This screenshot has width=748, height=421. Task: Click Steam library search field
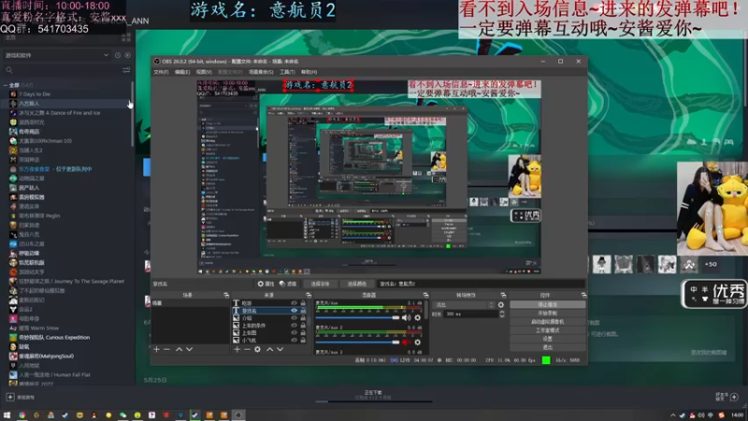pos(62,70)
